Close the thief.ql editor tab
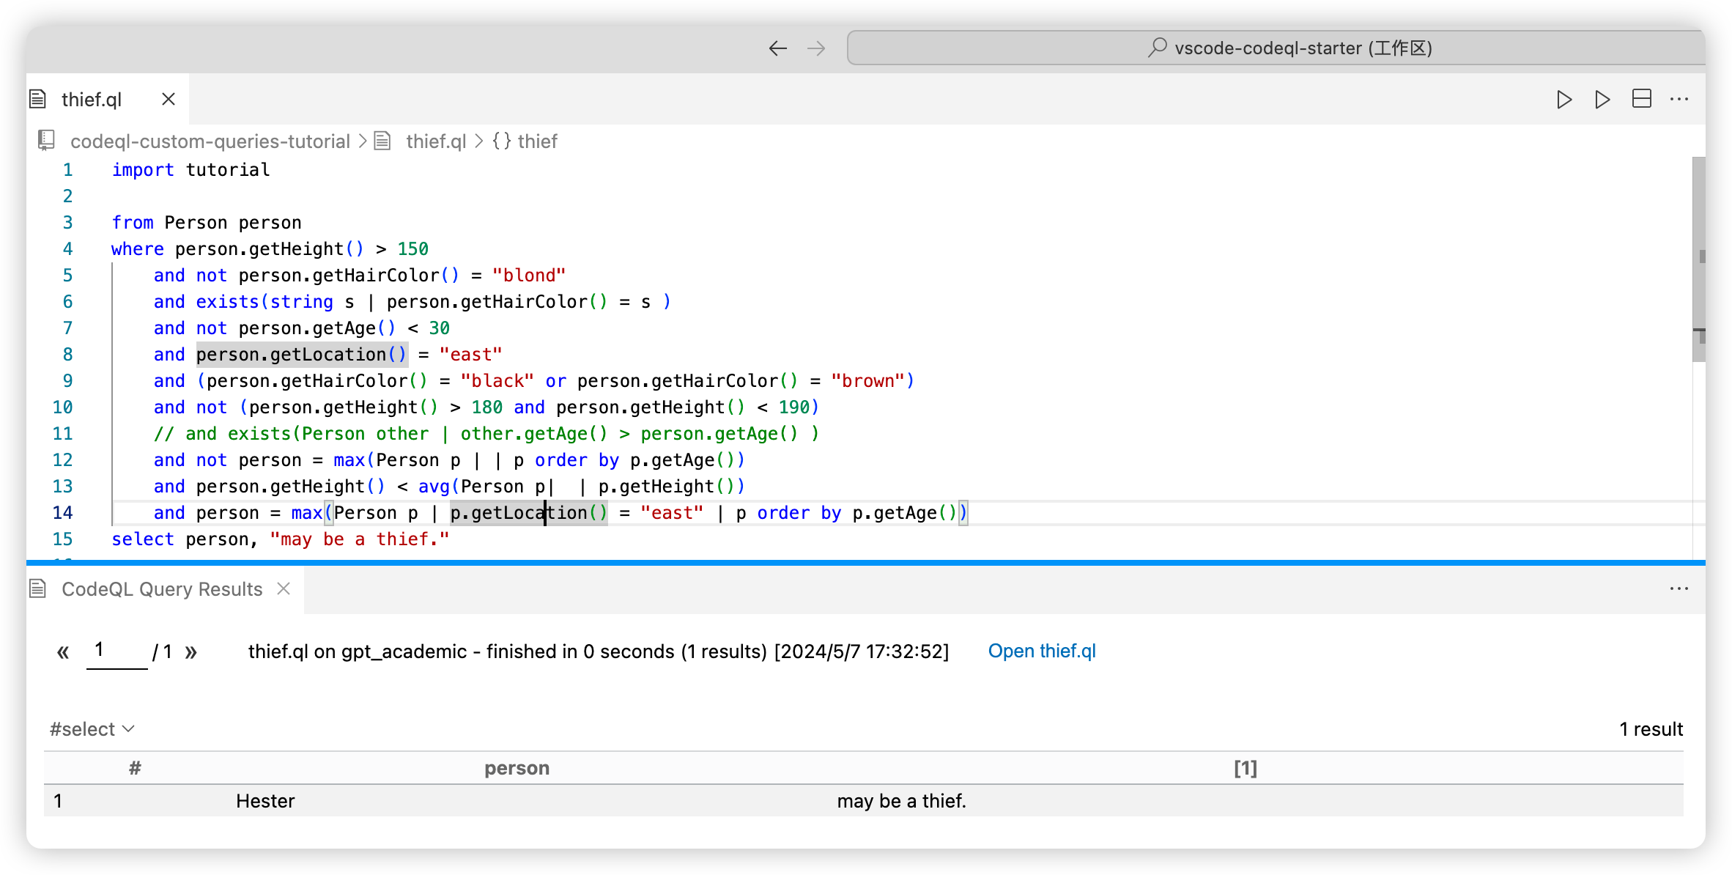This screenshot has width=1732, height=875. click(169, 99)
